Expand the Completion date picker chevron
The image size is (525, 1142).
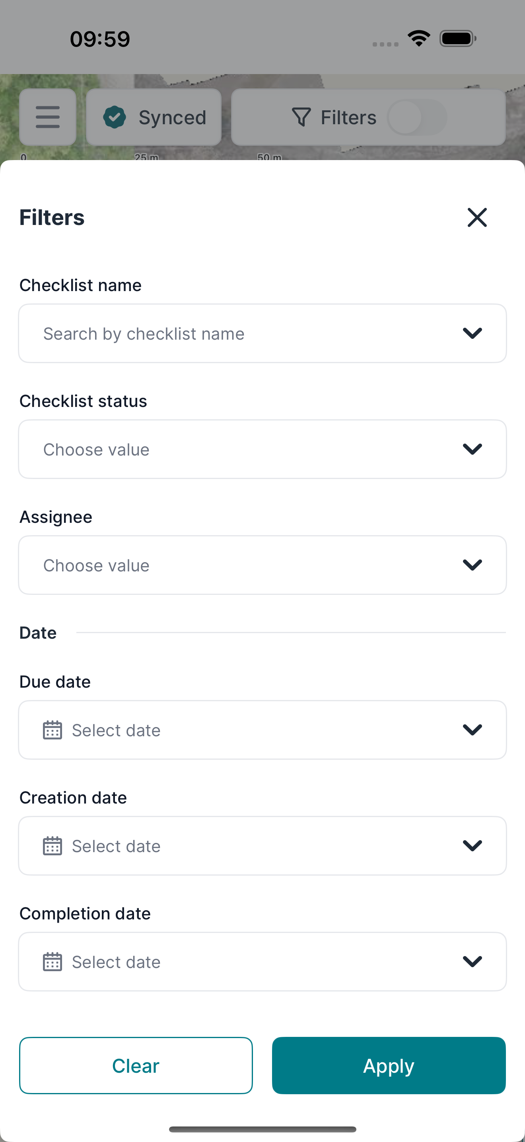(x=472, y=962)
